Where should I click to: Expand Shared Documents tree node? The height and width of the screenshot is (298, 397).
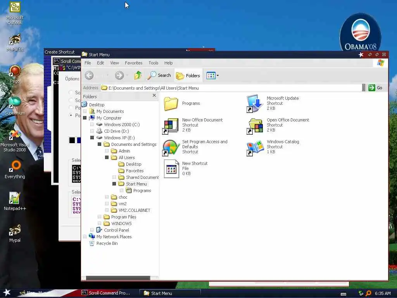click(114, 177)
